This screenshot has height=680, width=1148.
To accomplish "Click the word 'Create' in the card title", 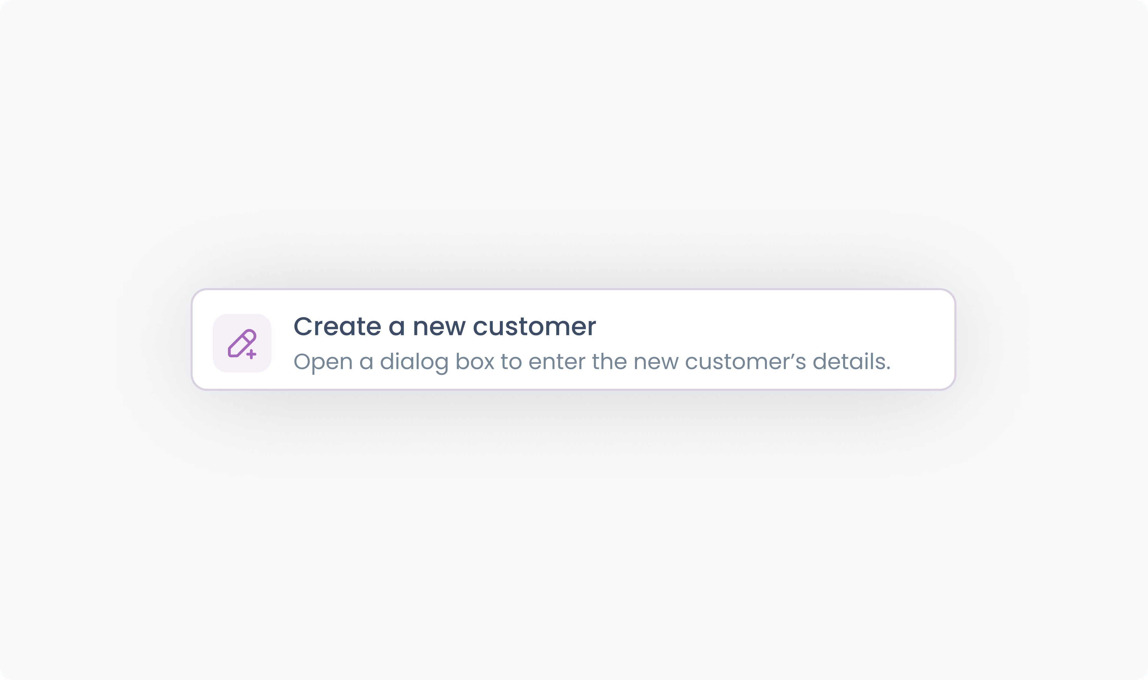I will coord(337,327).
